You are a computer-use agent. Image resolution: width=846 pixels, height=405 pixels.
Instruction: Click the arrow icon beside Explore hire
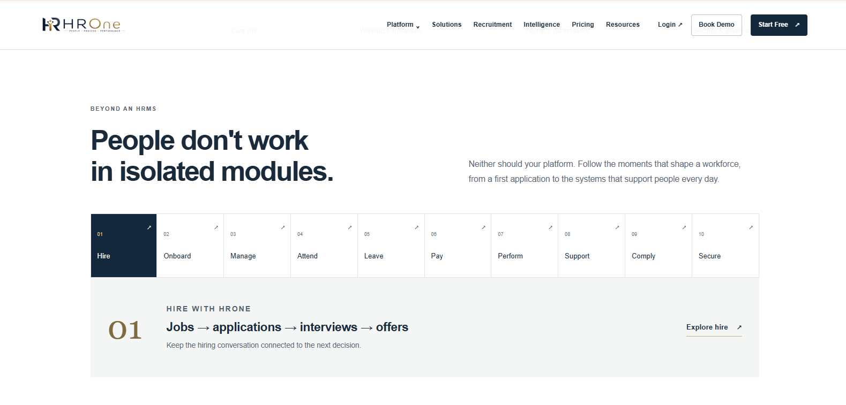pyautogui.click(x=739, y=327)
